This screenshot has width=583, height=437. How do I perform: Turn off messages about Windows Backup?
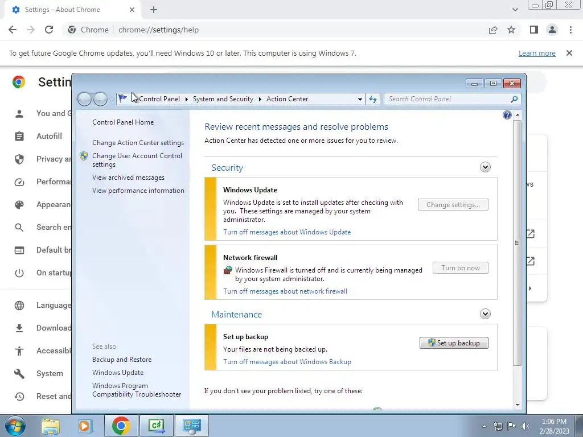pos(287,362)
